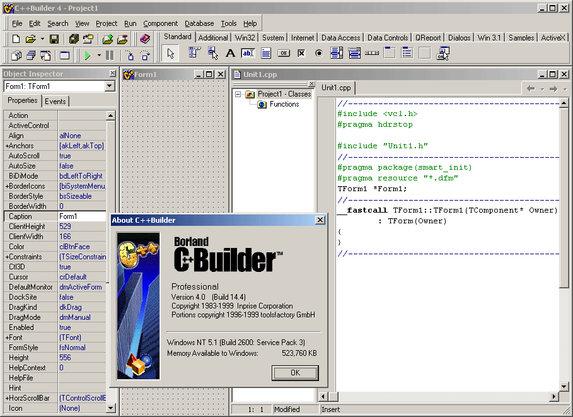Click Remove file from project icon
Screen dimensions: 573x417
click(x=122, y=38)
